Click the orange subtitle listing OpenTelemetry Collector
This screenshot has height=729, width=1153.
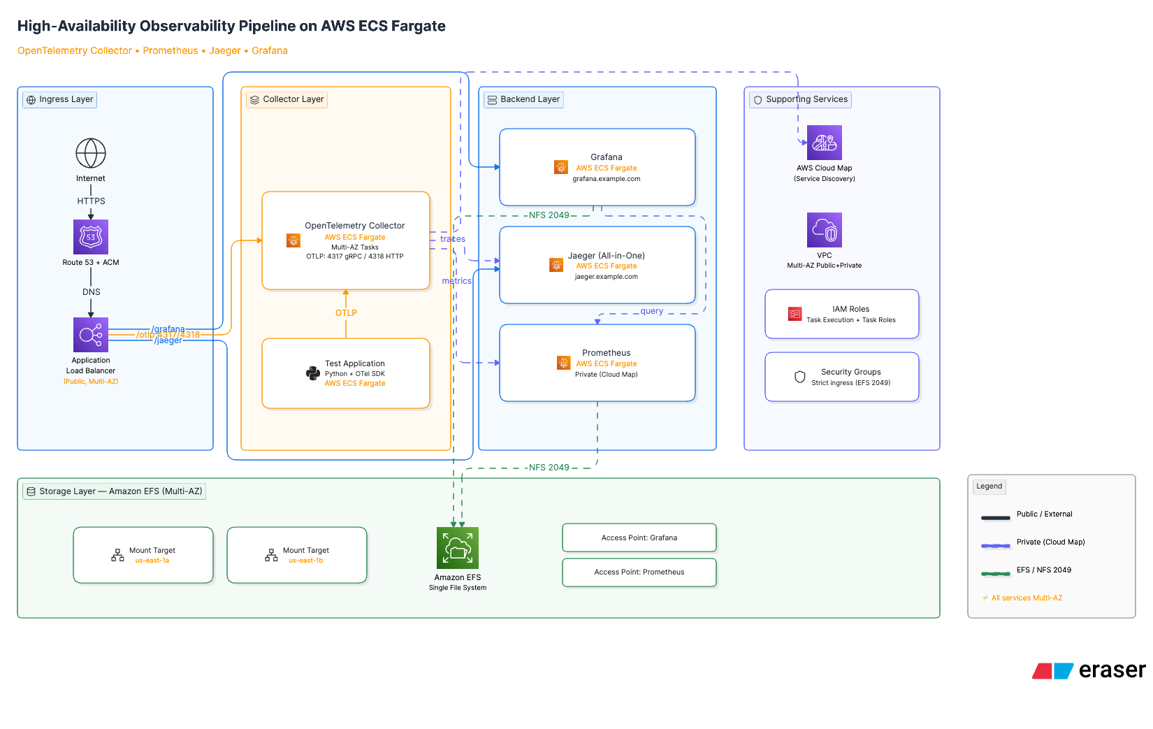coord(152,50)
